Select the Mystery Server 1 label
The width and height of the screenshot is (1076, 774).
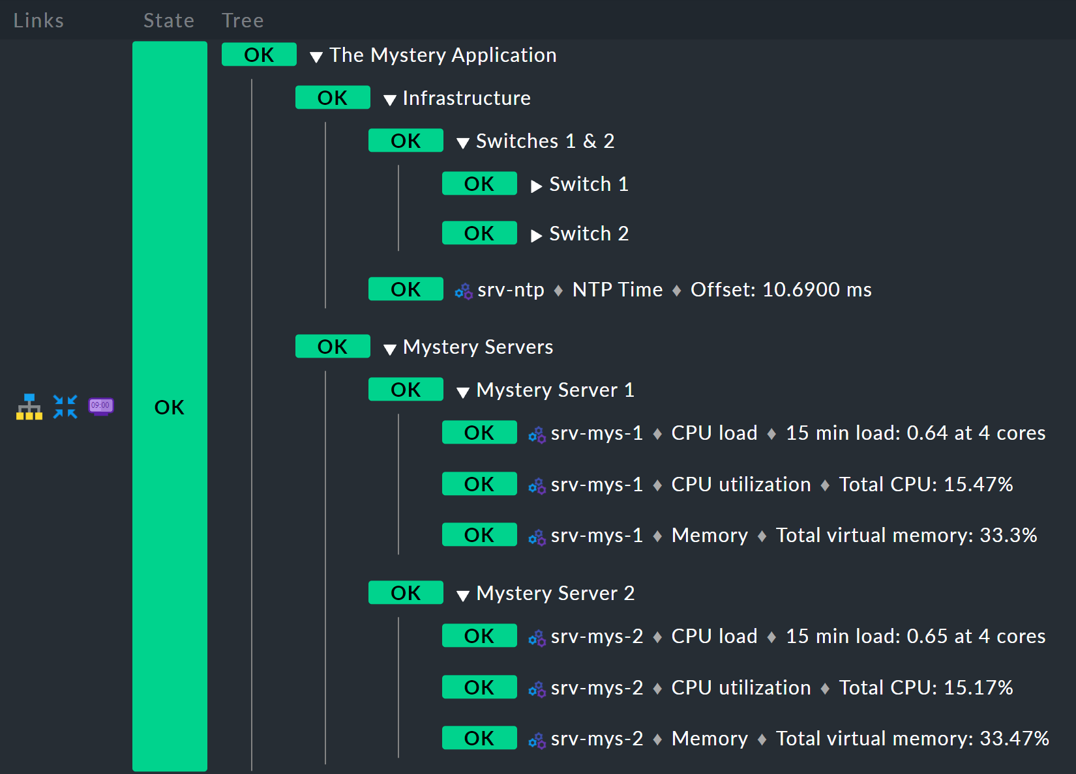coord(555,390)
